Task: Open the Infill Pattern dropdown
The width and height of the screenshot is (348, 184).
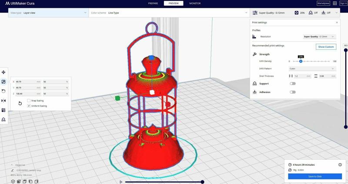Action: click(x=312, y=69)
